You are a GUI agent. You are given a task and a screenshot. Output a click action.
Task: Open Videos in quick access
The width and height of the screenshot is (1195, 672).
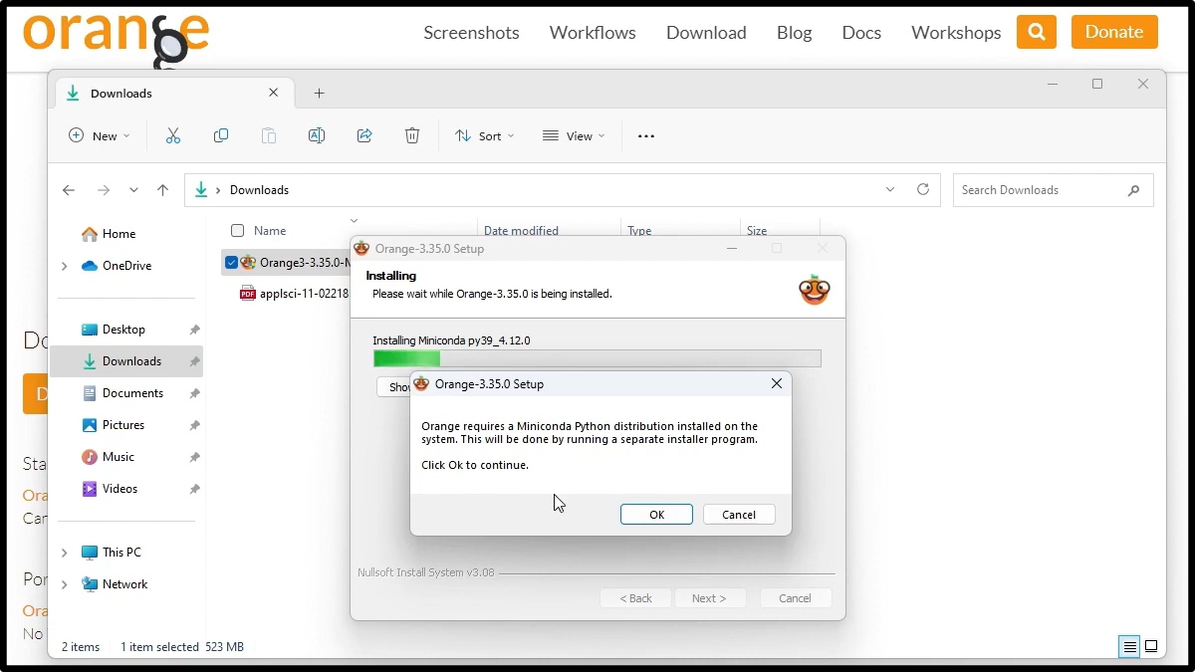pos(119,489)
